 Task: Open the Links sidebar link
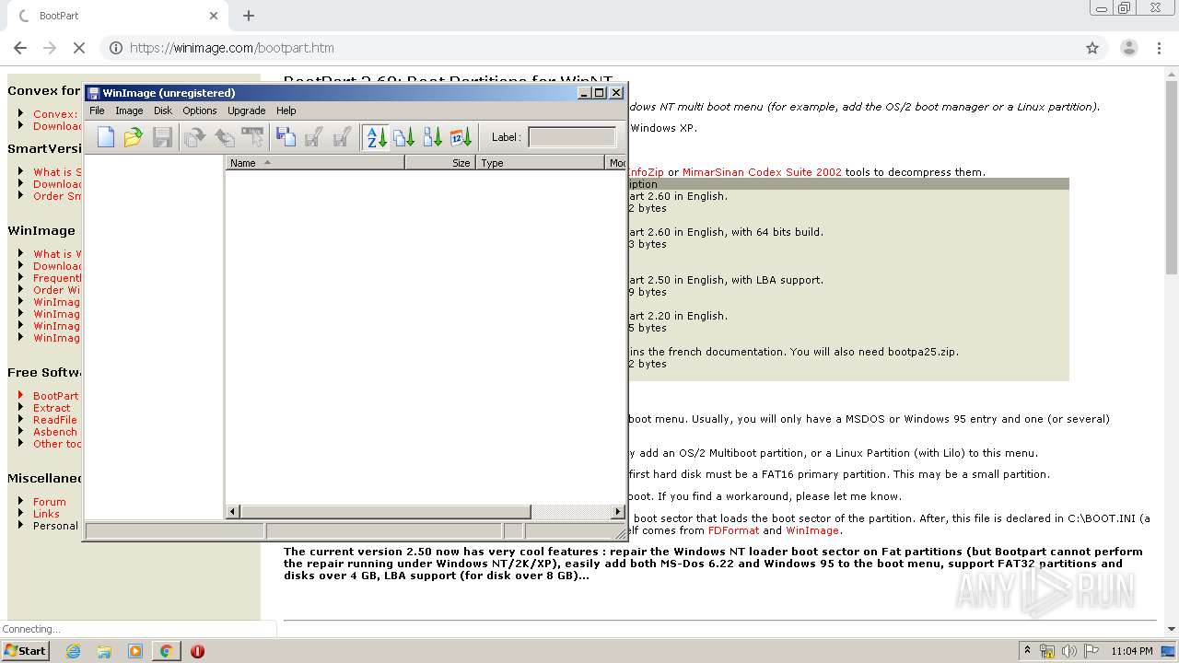[46, 514]
